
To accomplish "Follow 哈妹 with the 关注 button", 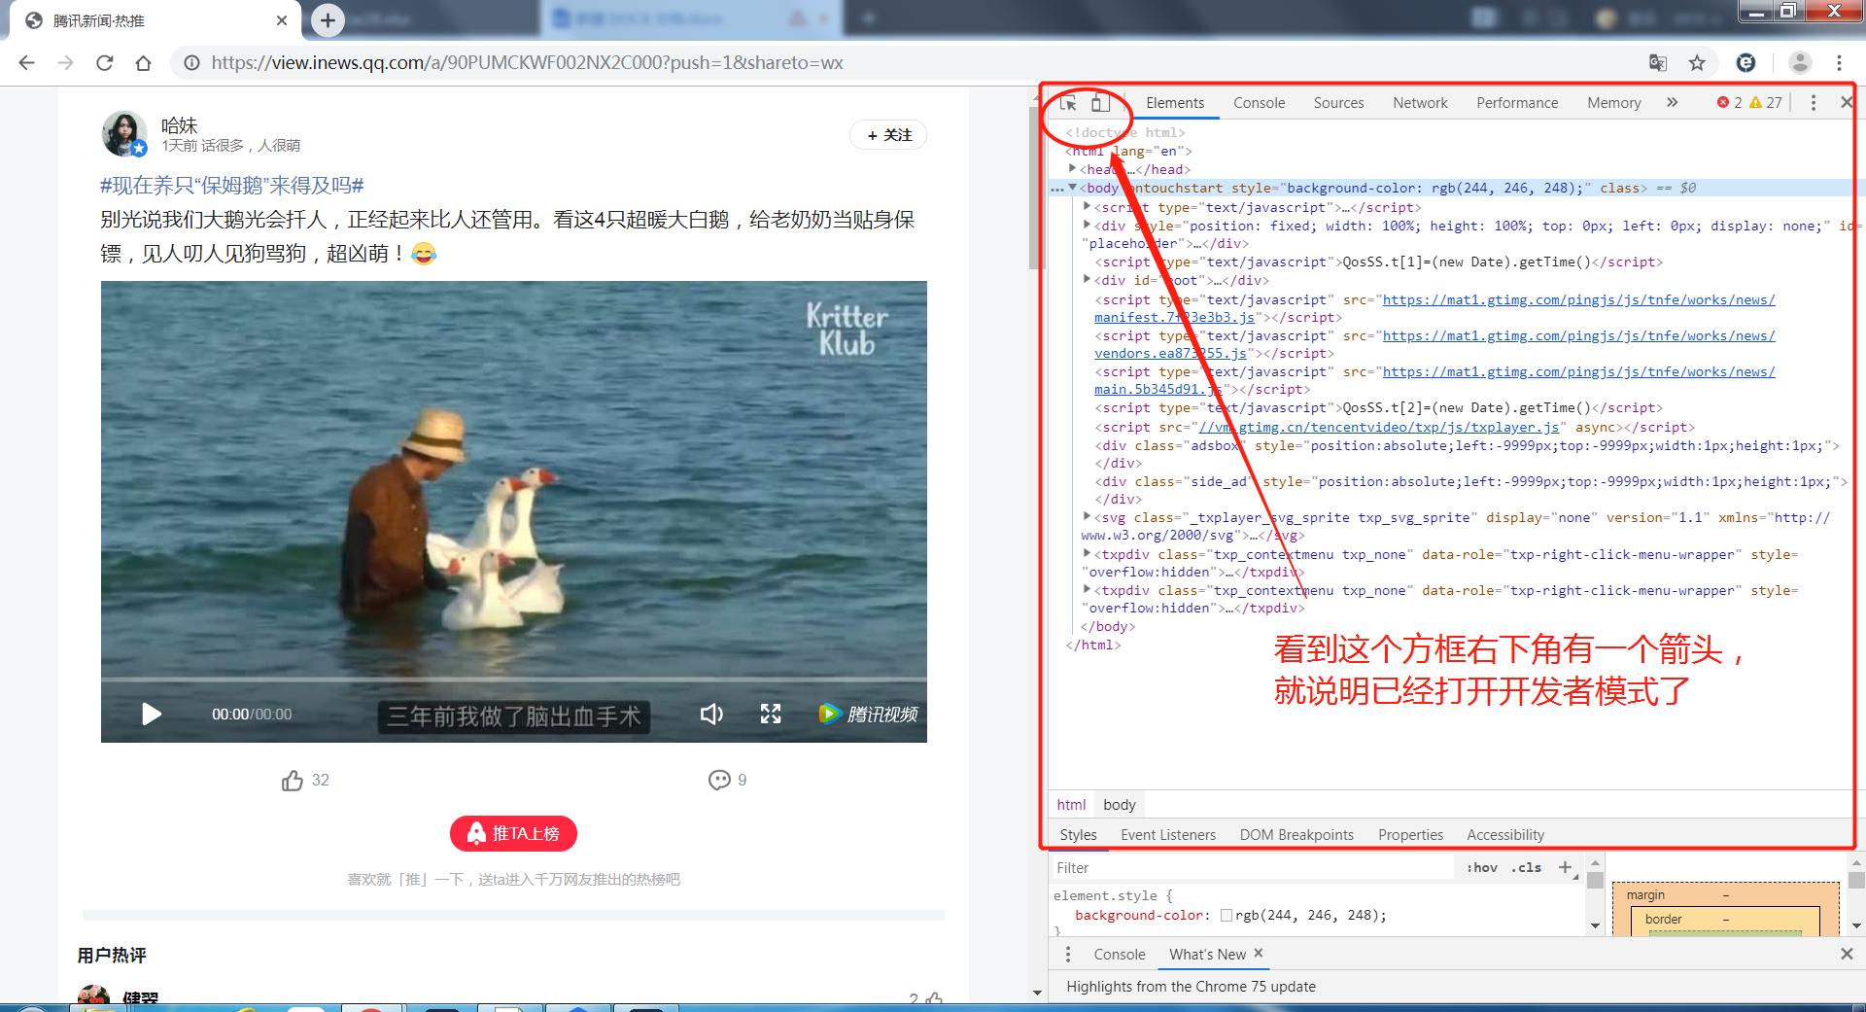I will point(888,135).
